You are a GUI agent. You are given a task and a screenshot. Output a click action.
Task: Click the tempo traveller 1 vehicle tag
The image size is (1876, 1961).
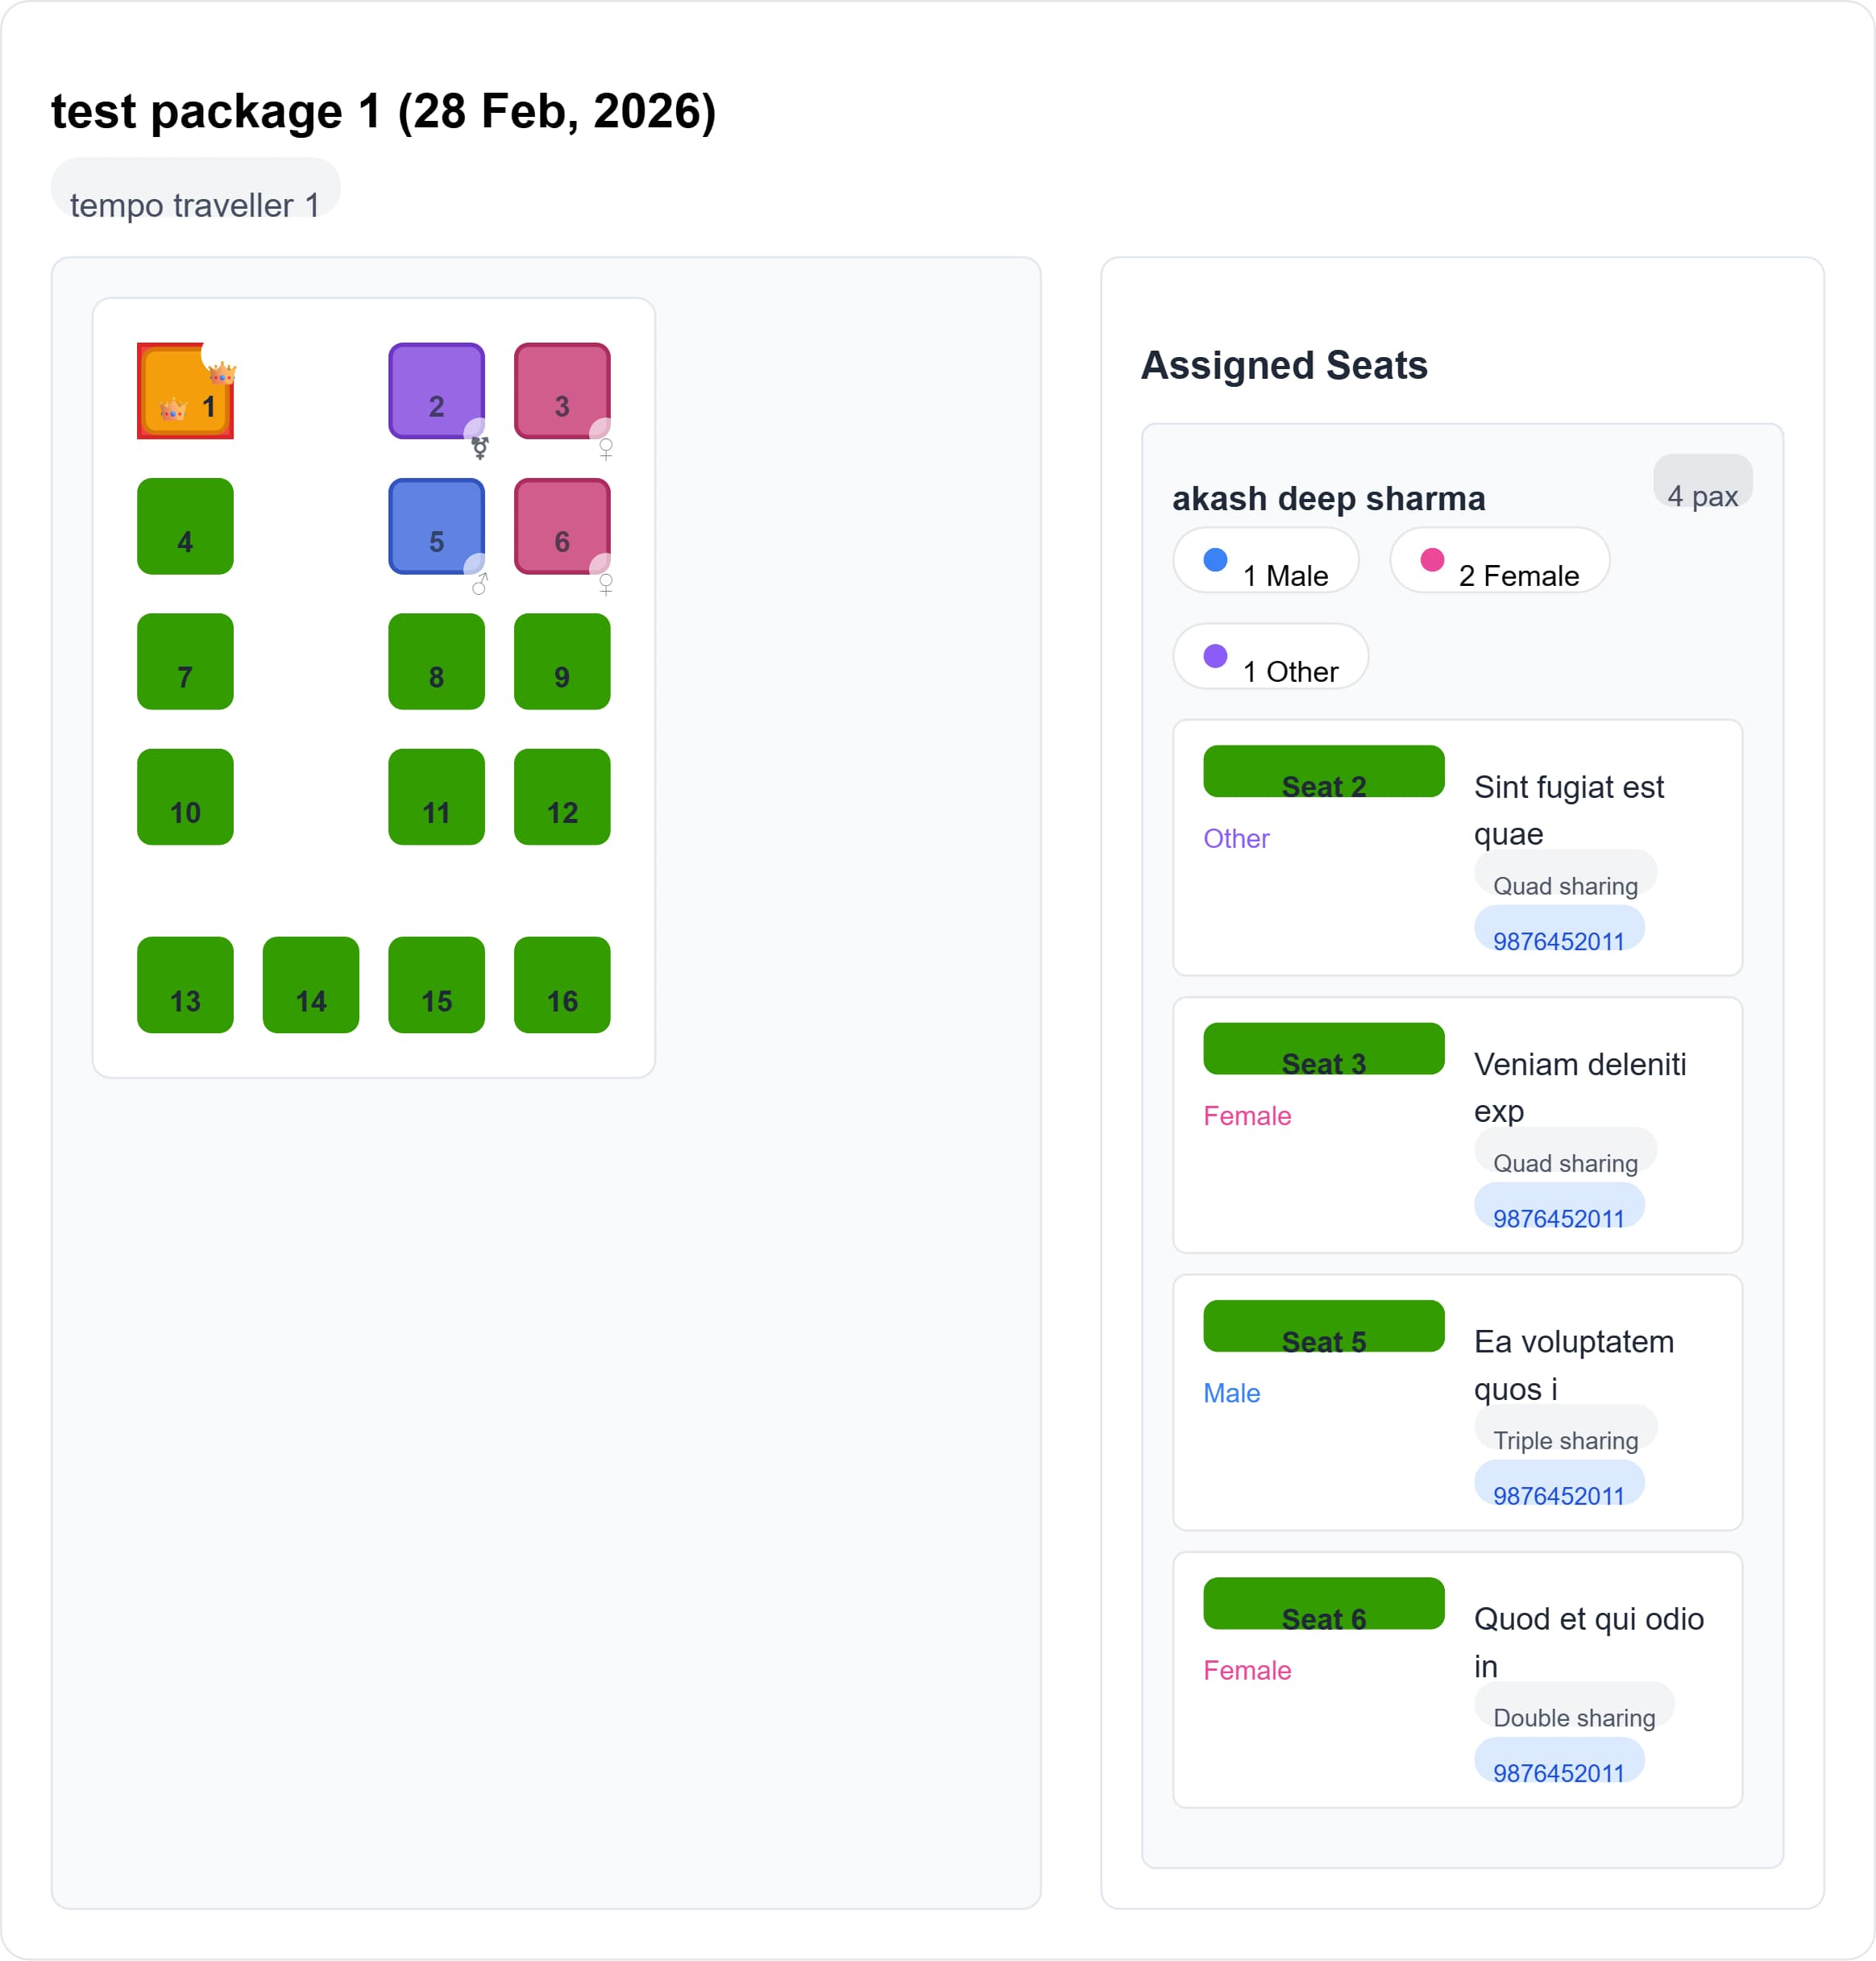click(195, 189)
